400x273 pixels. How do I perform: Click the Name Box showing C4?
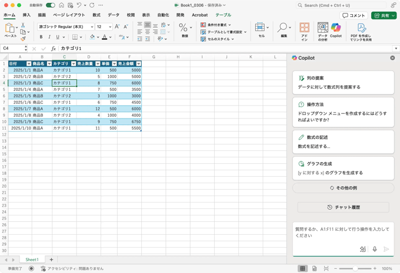point(14,48)
